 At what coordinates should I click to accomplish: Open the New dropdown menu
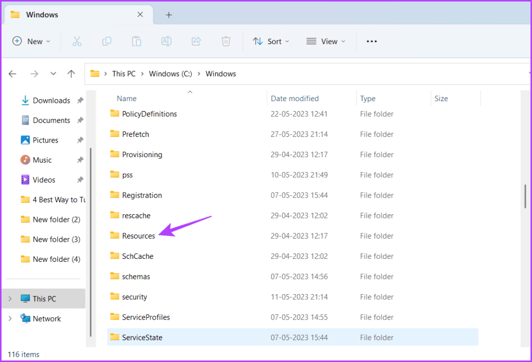coord(31,41)
